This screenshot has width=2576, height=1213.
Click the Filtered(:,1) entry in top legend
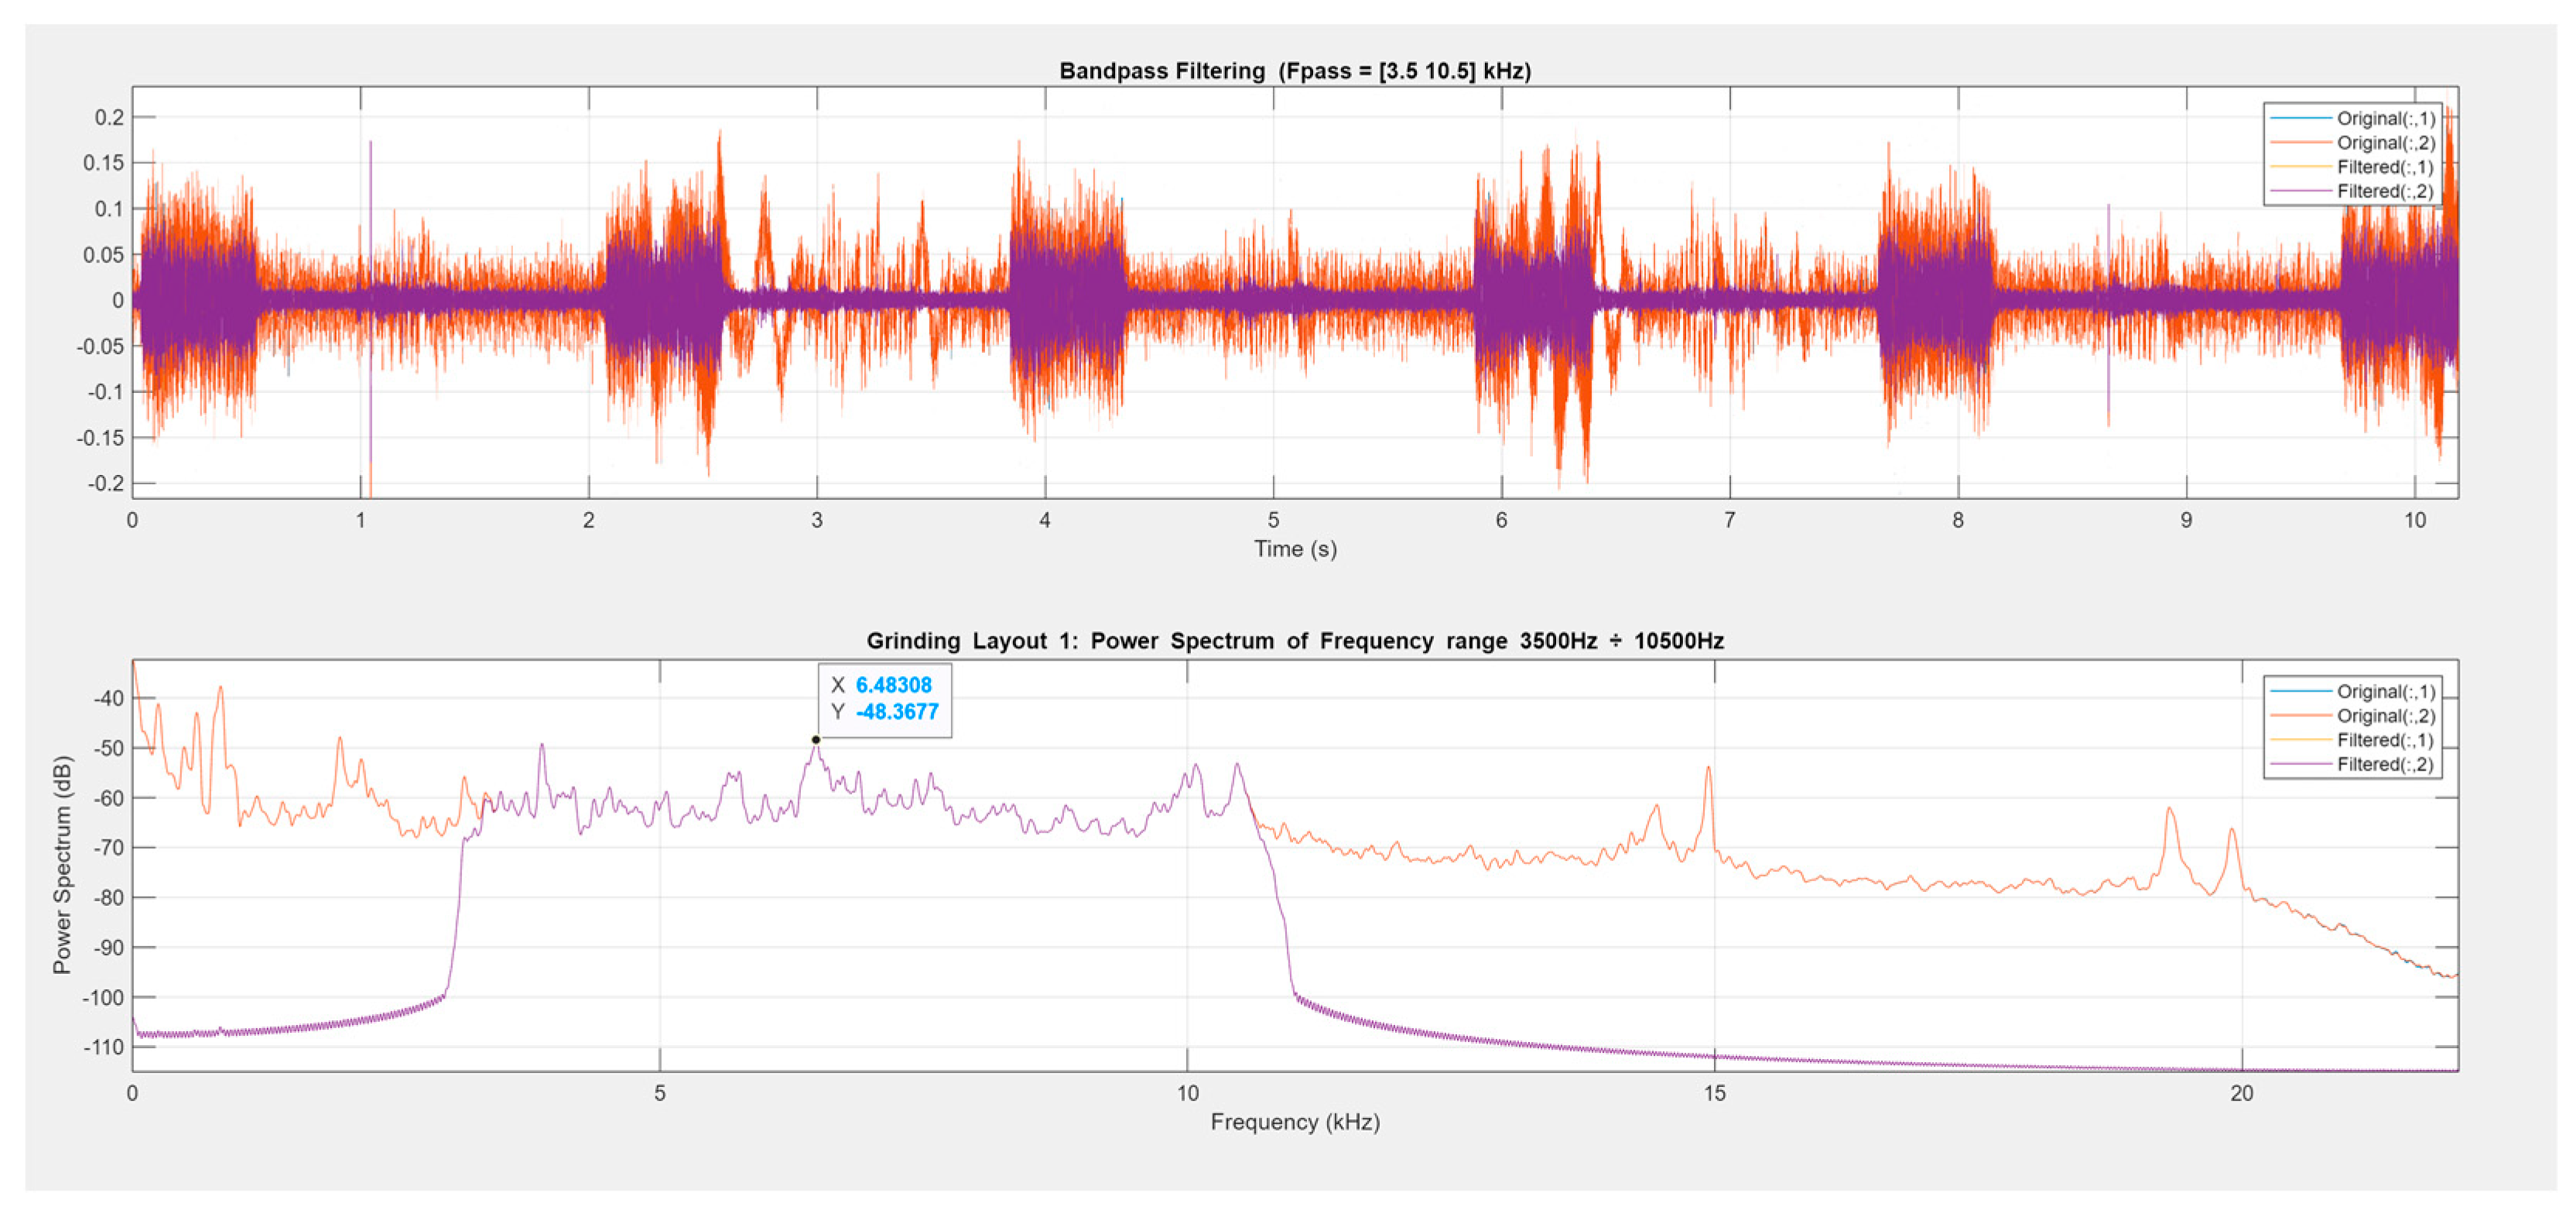(2384, 167)
